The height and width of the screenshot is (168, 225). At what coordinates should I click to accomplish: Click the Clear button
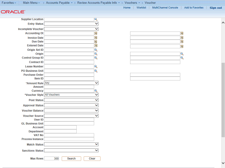(x=92, y=159)
